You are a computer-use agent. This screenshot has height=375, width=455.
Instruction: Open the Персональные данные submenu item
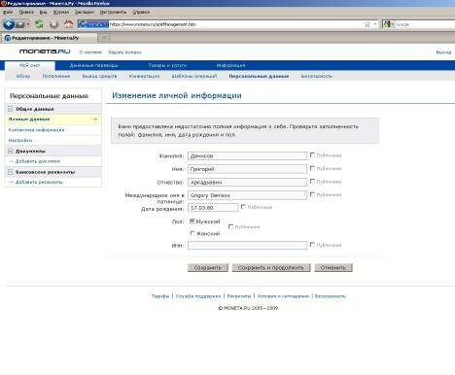pos(259,76)
